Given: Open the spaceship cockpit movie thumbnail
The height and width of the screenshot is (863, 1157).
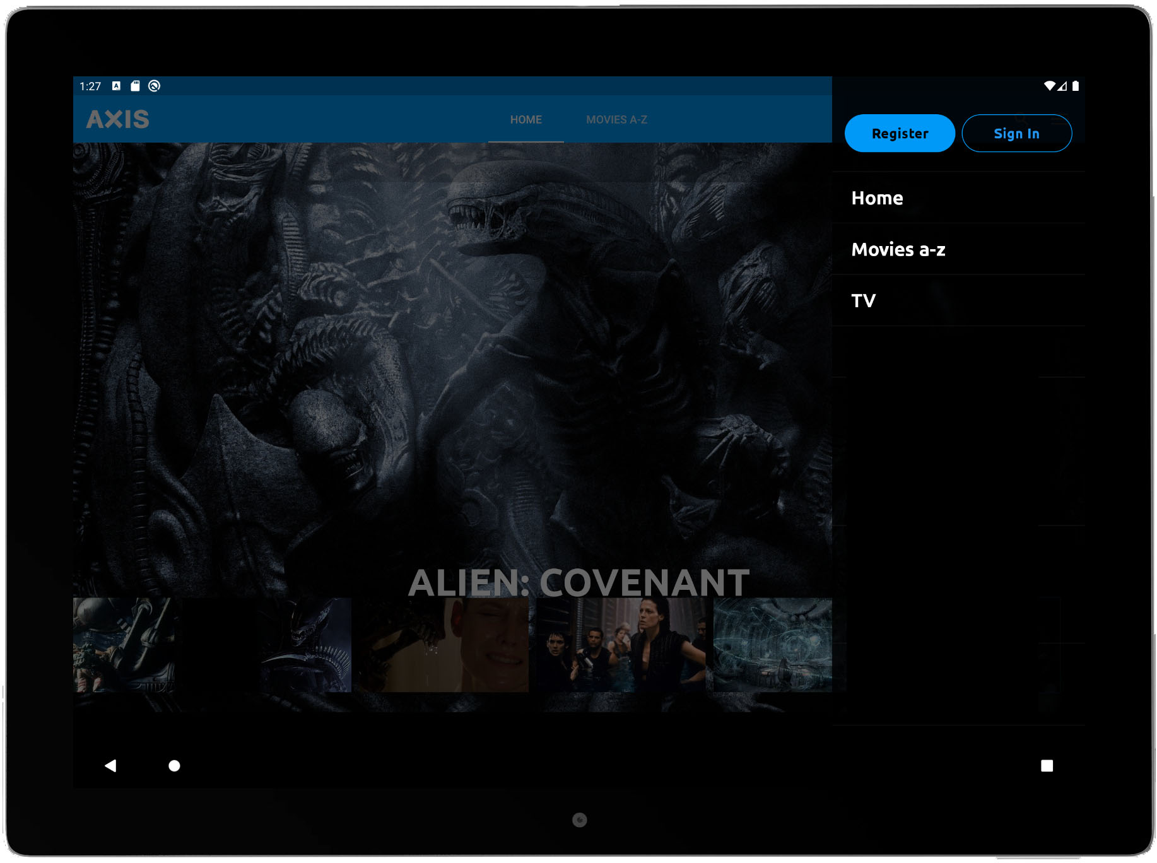Looking at the screenshot, I should pyautogui.click(x=124, y=645).
